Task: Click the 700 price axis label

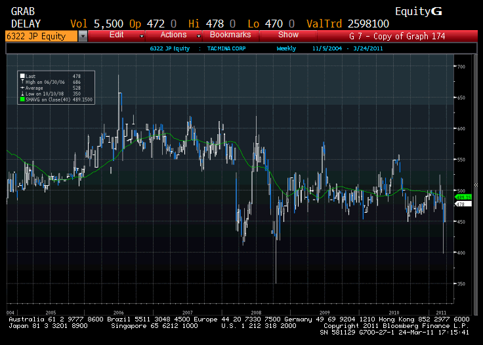Action: [x=461, y=67]
